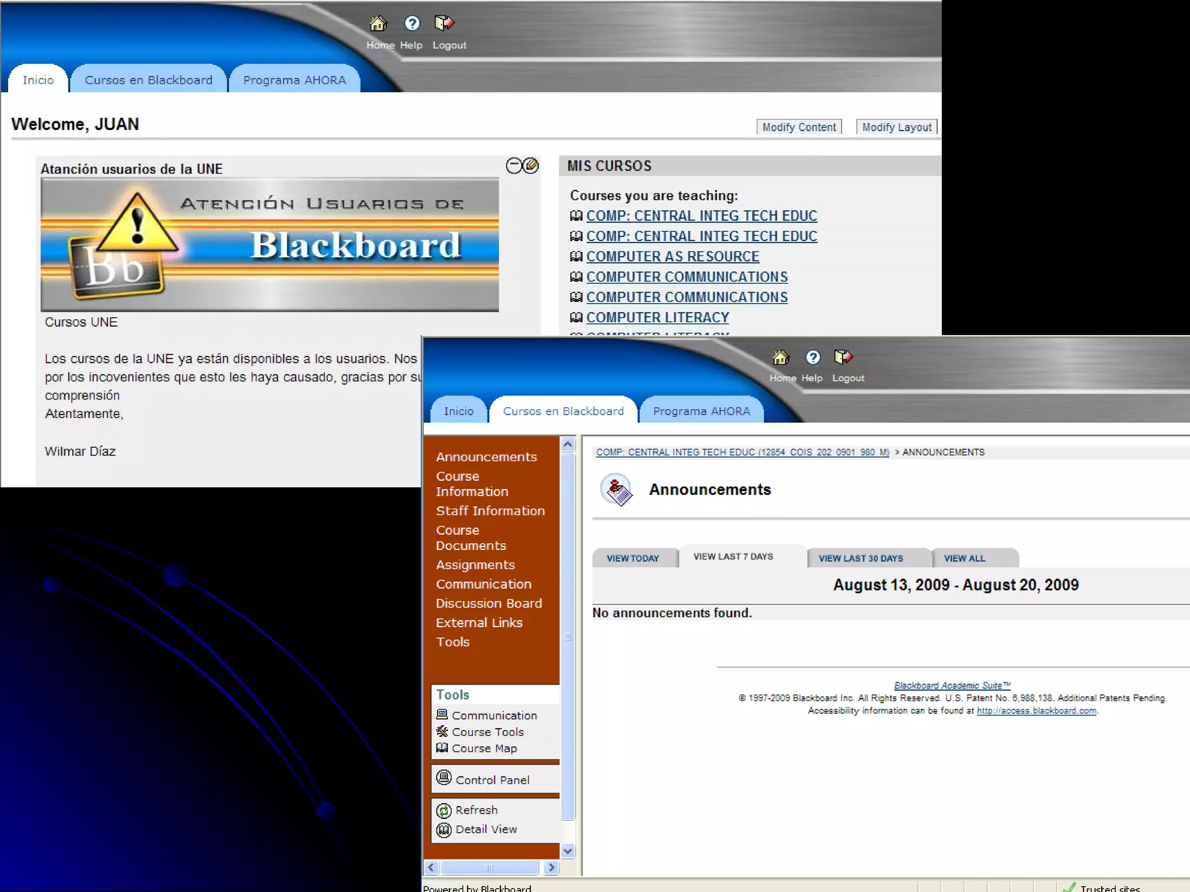This screenshot has width=1190, height=892.
Task: Click the Logout icon in lower window
Action: pos(843,357)
